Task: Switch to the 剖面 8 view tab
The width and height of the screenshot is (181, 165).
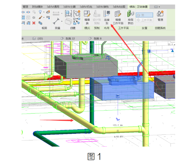Action: coord(95,38)
